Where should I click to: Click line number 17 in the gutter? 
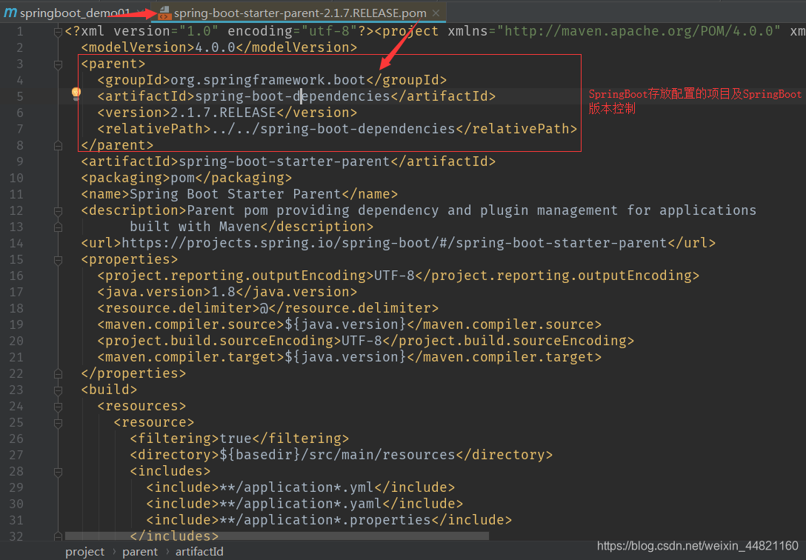pos(16,292)
